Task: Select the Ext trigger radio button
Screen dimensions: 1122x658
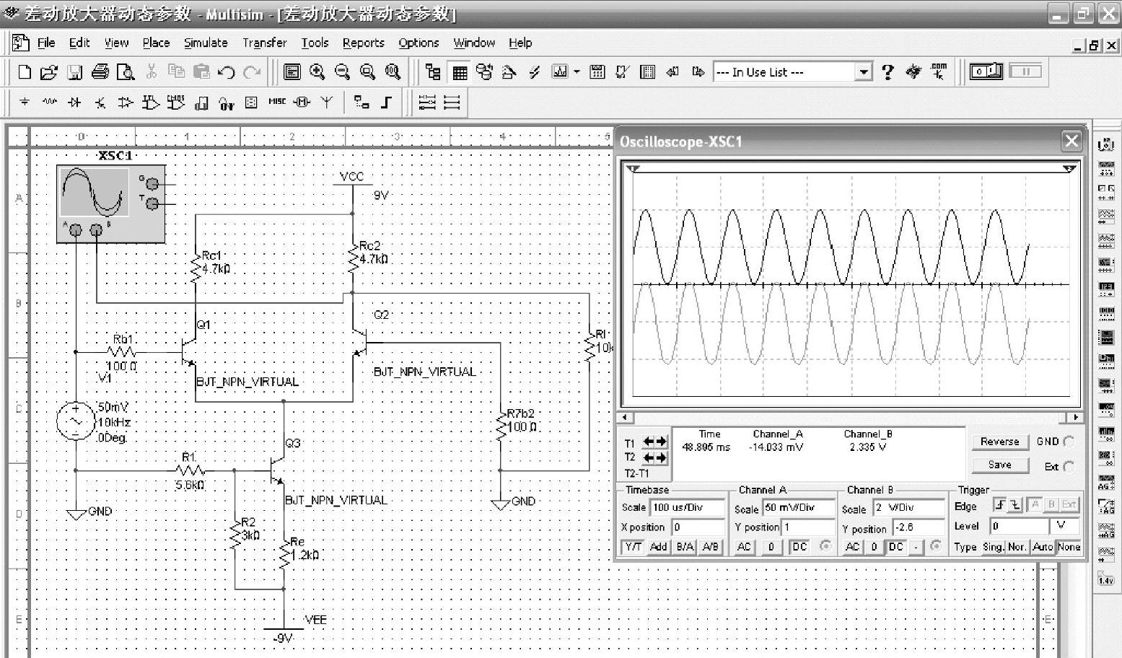Action: [1069, 466]
